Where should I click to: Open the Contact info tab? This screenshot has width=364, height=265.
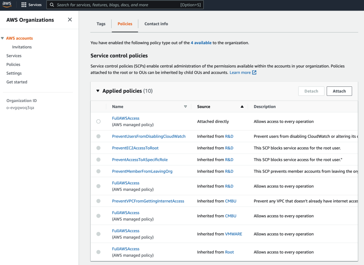[156, 24]
